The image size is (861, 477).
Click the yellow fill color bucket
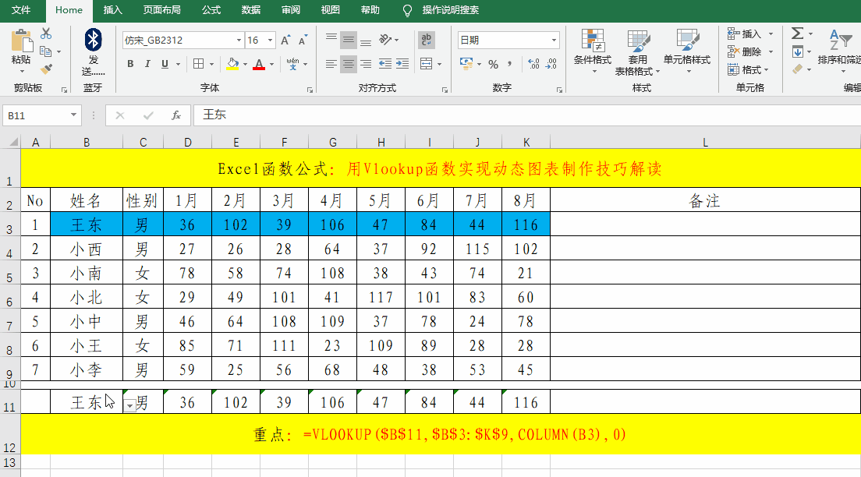[232, 64]
